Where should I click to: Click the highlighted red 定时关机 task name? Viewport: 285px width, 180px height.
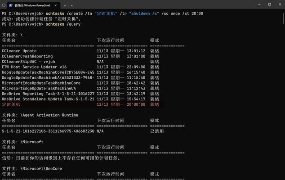[x=11, y=104]
